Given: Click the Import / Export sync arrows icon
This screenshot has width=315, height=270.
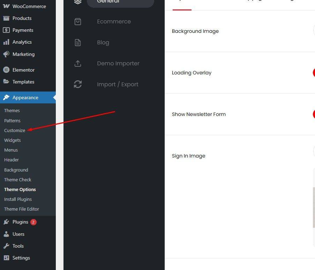Looking at the screenshot, I should (78, 85).
